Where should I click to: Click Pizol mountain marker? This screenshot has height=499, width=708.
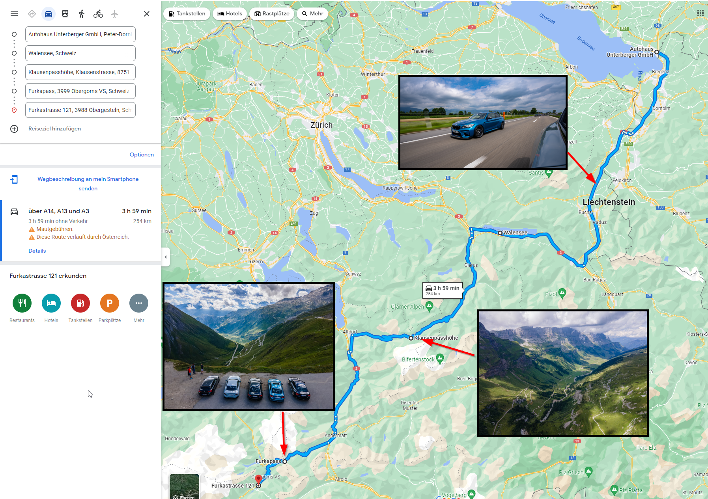pyautogui.click(x=562, y=293)
